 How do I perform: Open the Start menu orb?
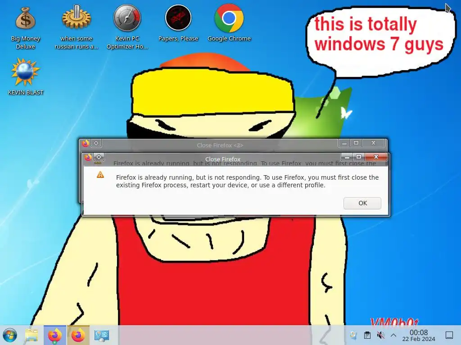tap(10, 335)
